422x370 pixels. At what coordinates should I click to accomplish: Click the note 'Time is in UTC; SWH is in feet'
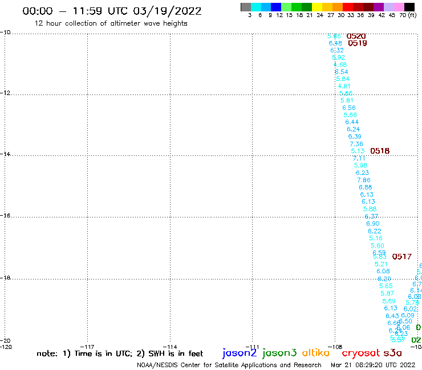coord(120,353)
